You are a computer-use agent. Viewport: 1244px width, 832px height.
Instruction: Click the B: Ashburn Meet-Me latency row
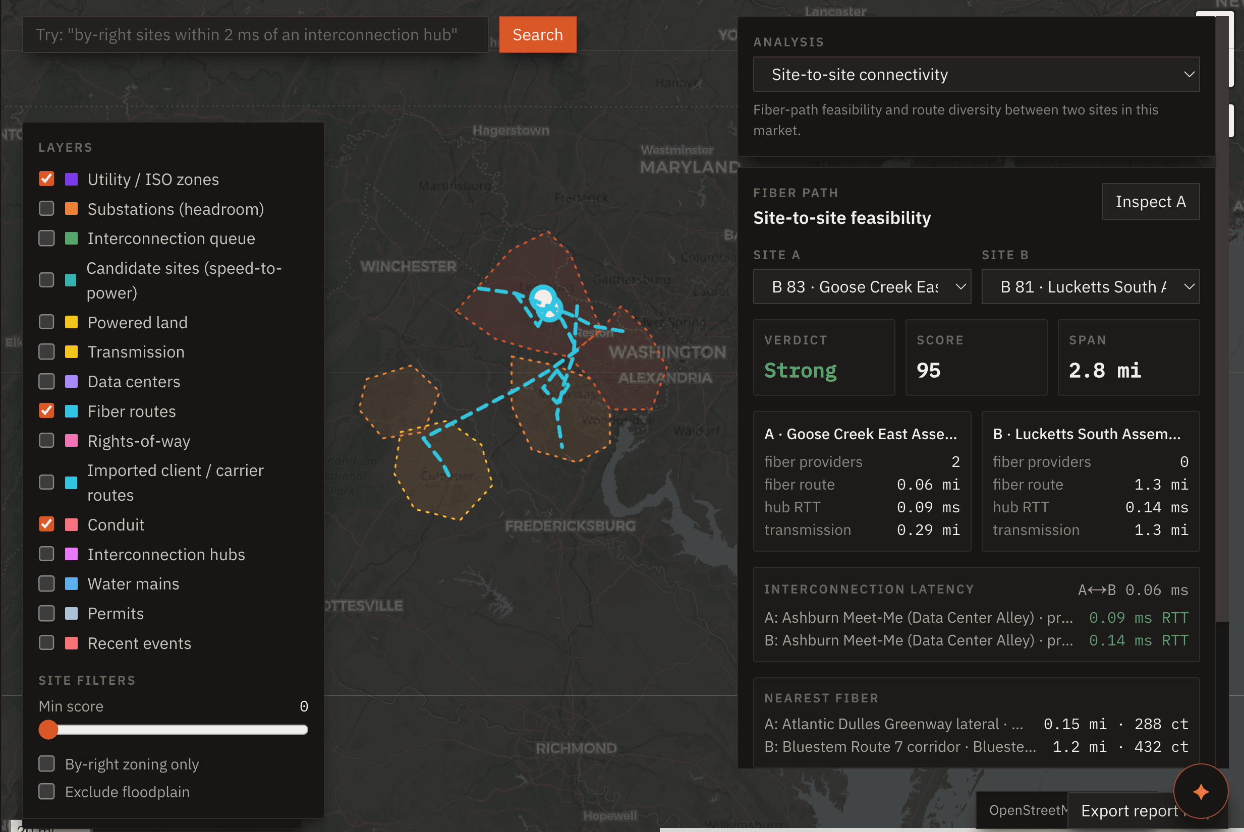976,640
